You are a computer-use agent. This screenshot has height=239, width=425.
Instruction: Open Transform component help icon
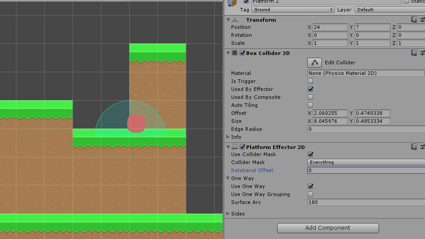tap(414, 20)
